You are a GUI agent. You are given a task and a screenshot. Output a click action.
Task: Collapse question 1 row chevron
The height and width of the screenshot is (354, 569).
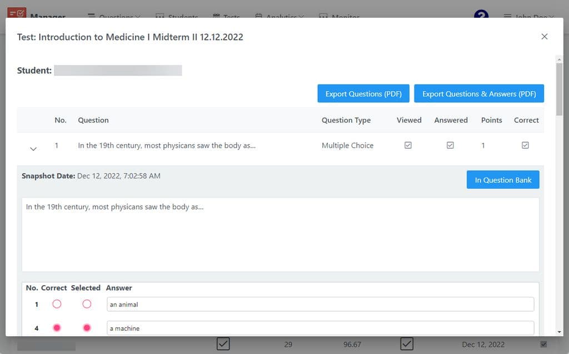click(33, 149)
